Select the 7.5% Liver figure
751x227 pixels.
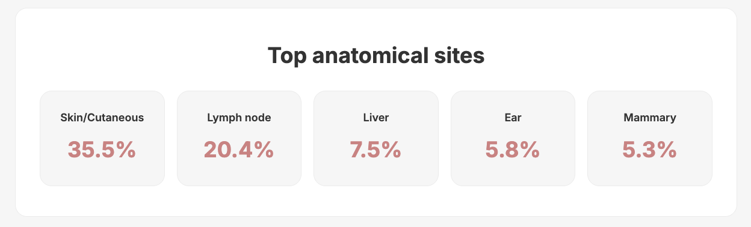tap(375, 150)
